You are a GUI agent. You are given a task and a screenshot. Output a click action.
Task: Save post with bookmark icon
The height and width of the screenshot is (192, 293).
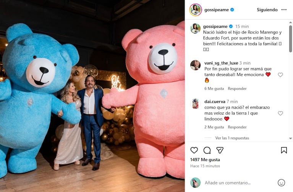click(x=284, y=150)
